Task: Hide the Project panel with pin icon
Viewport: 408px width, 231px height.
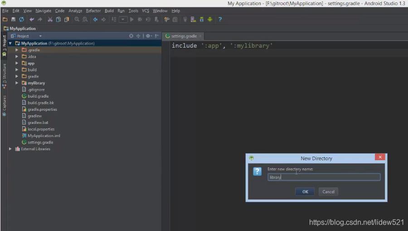Action: point(157,36)
